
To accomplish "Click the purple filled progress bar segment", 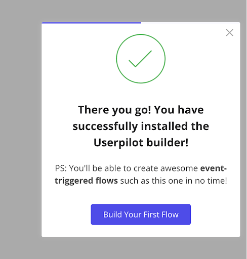I will coord(91,23).
